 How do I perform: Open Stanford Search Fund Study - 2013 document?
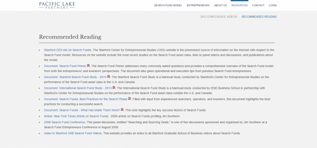[75, 77]
